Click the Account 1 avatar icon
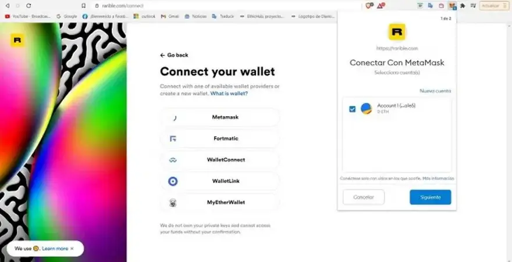 click(367, 109)
